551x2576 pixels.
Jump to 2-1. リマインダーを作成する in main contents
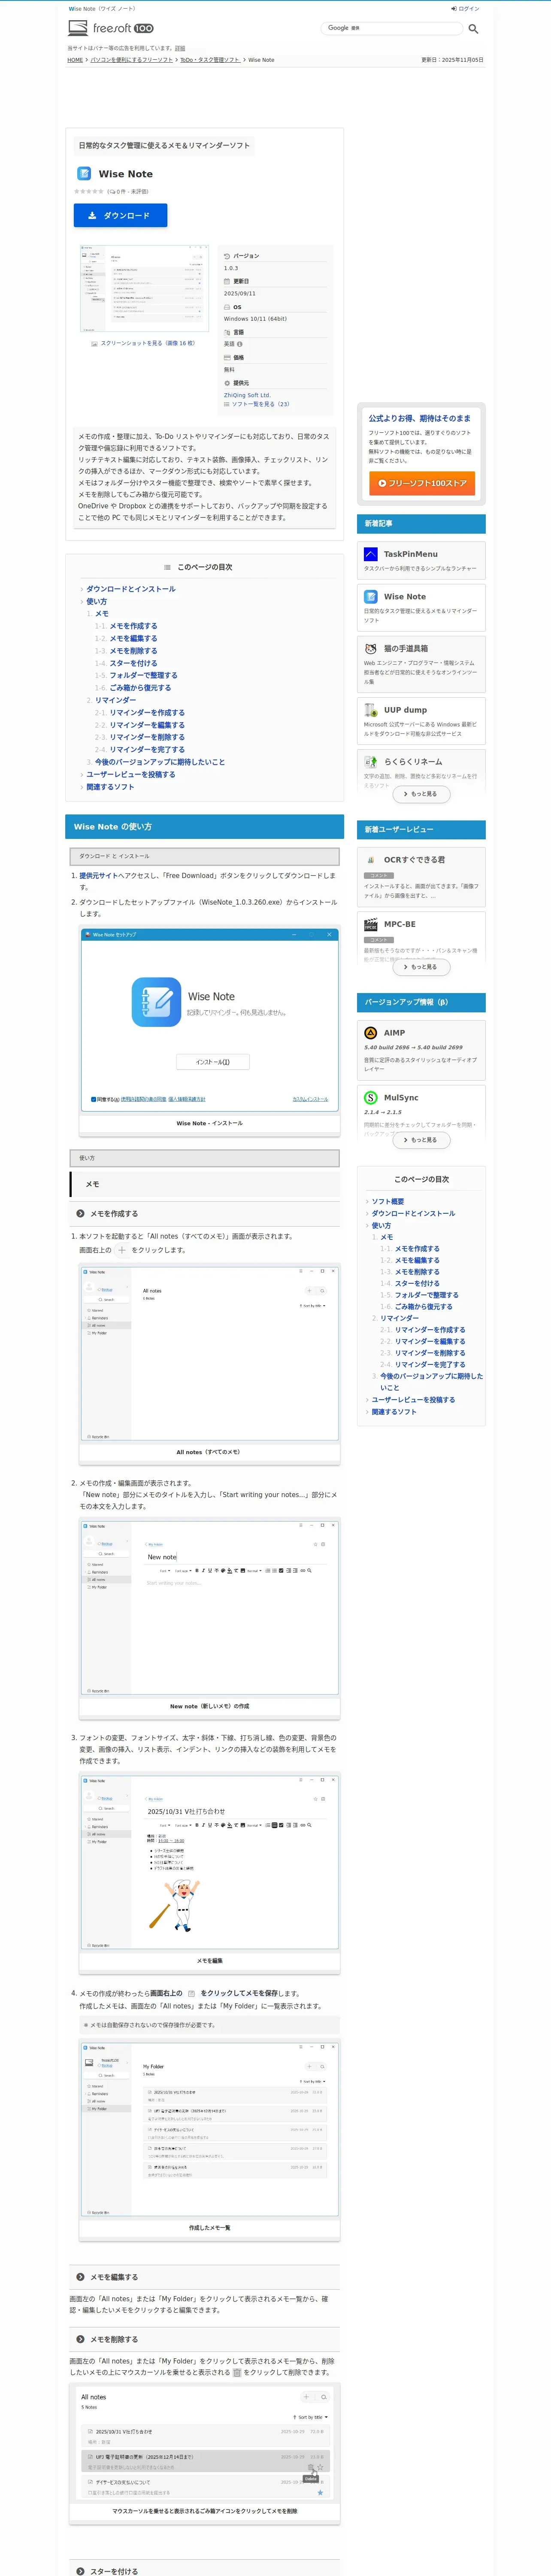(147, 713)
